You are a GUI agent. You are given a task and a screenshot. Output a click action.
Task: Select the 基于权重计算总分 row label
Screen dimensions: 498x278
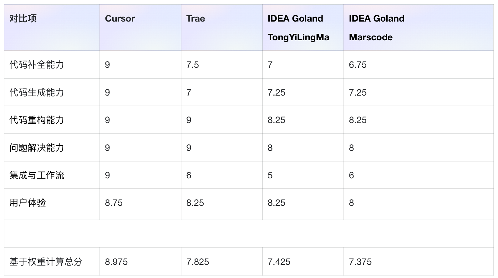[x=46, y=262]
